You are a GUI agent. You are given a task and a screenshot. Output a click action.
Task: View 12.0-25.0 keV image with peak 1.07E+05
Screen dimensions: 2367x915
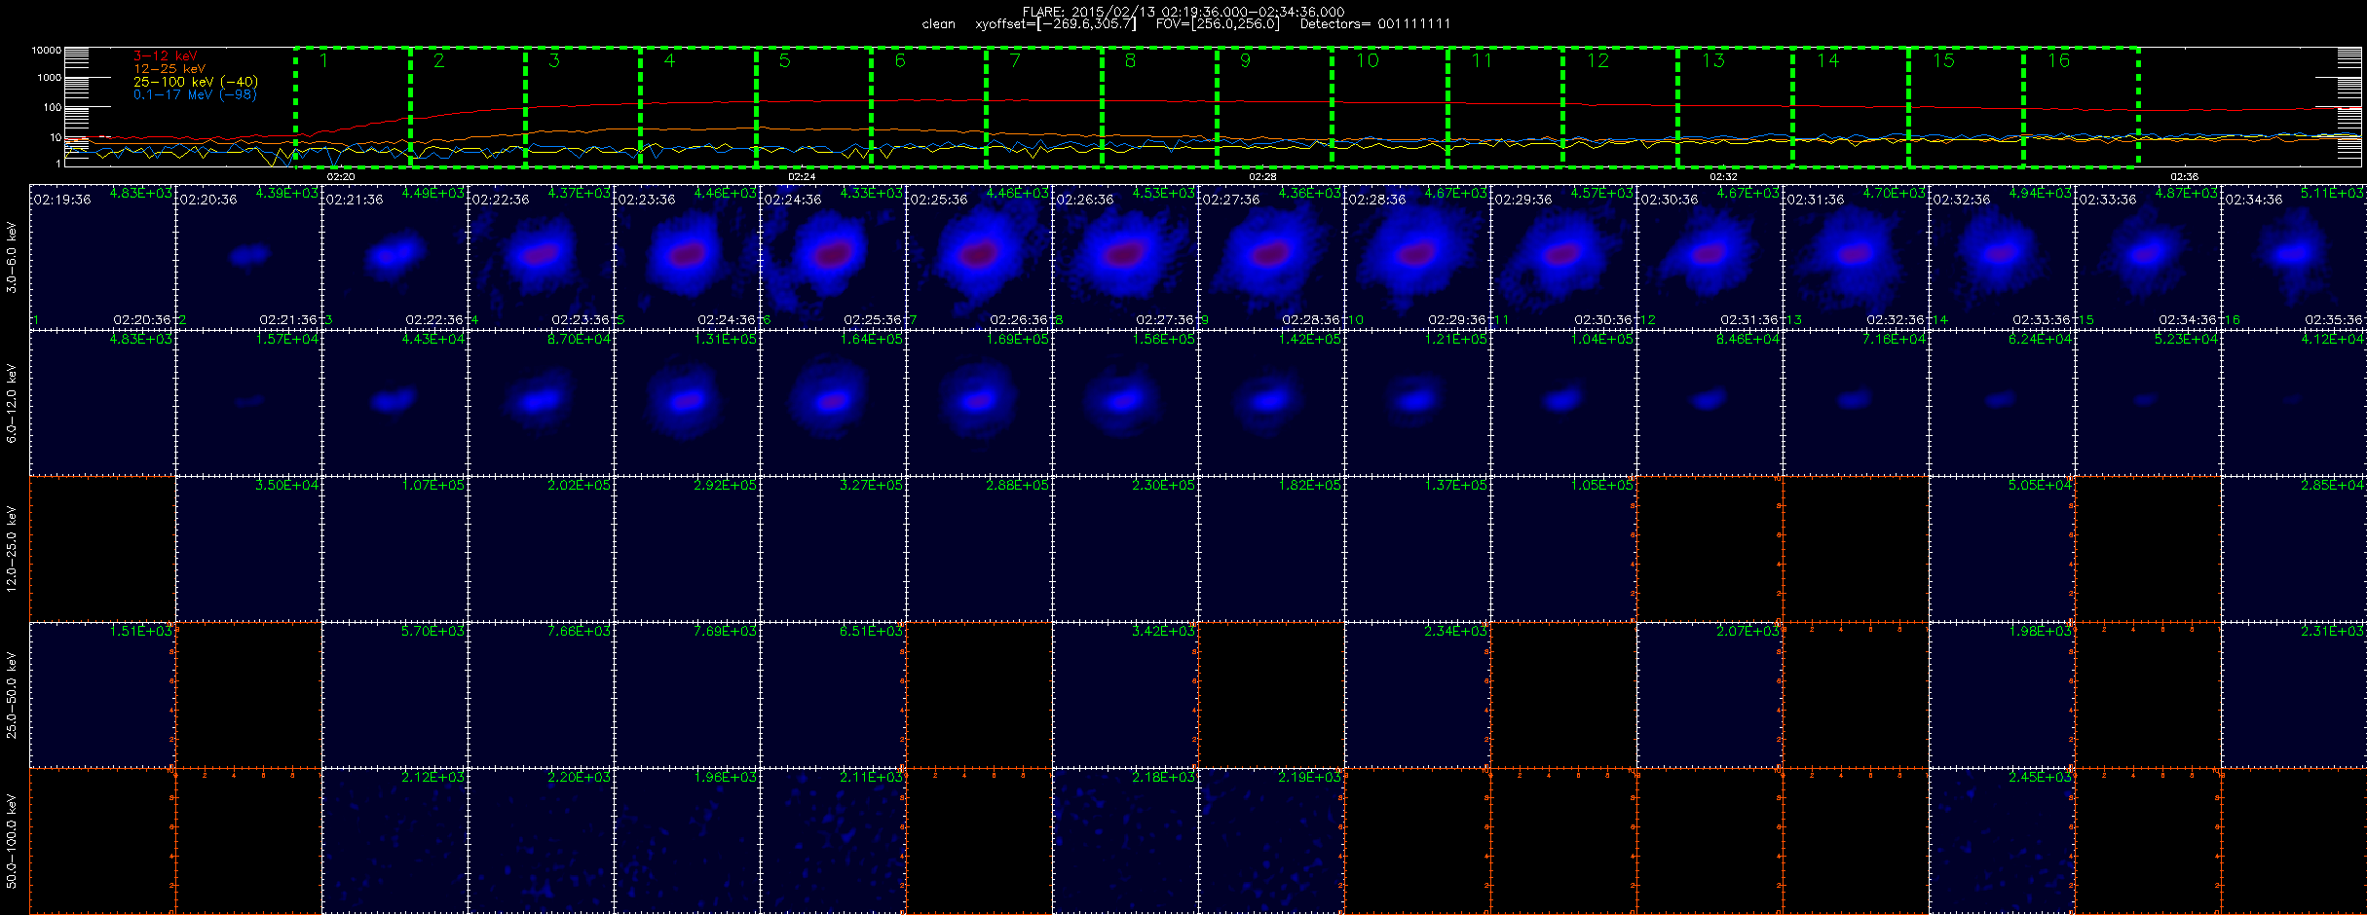(x=395, y=549)
